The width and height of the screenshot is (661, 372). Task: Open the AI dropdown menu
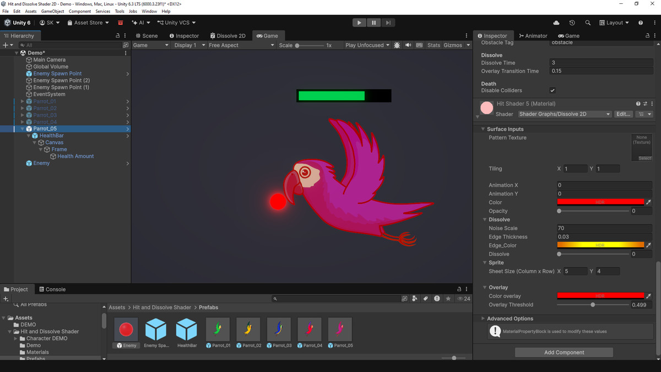click(141, 23)
